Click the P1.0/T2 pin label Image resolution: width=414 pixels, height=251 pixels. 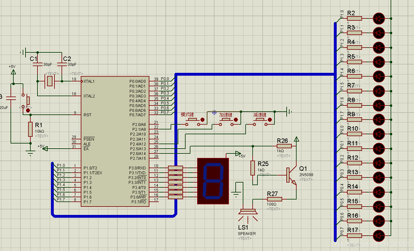90,168
